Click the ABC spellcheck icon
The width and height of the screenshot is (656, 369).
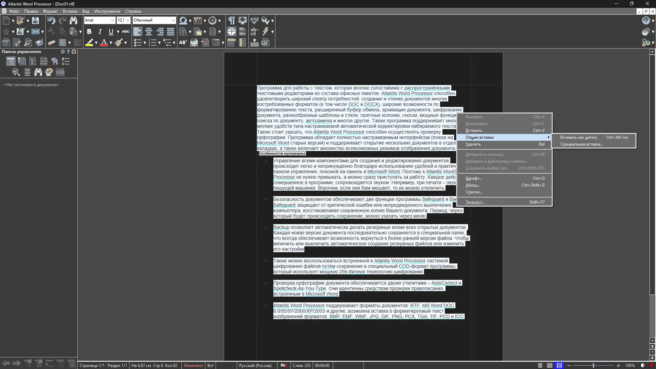[x=254, y=20]
